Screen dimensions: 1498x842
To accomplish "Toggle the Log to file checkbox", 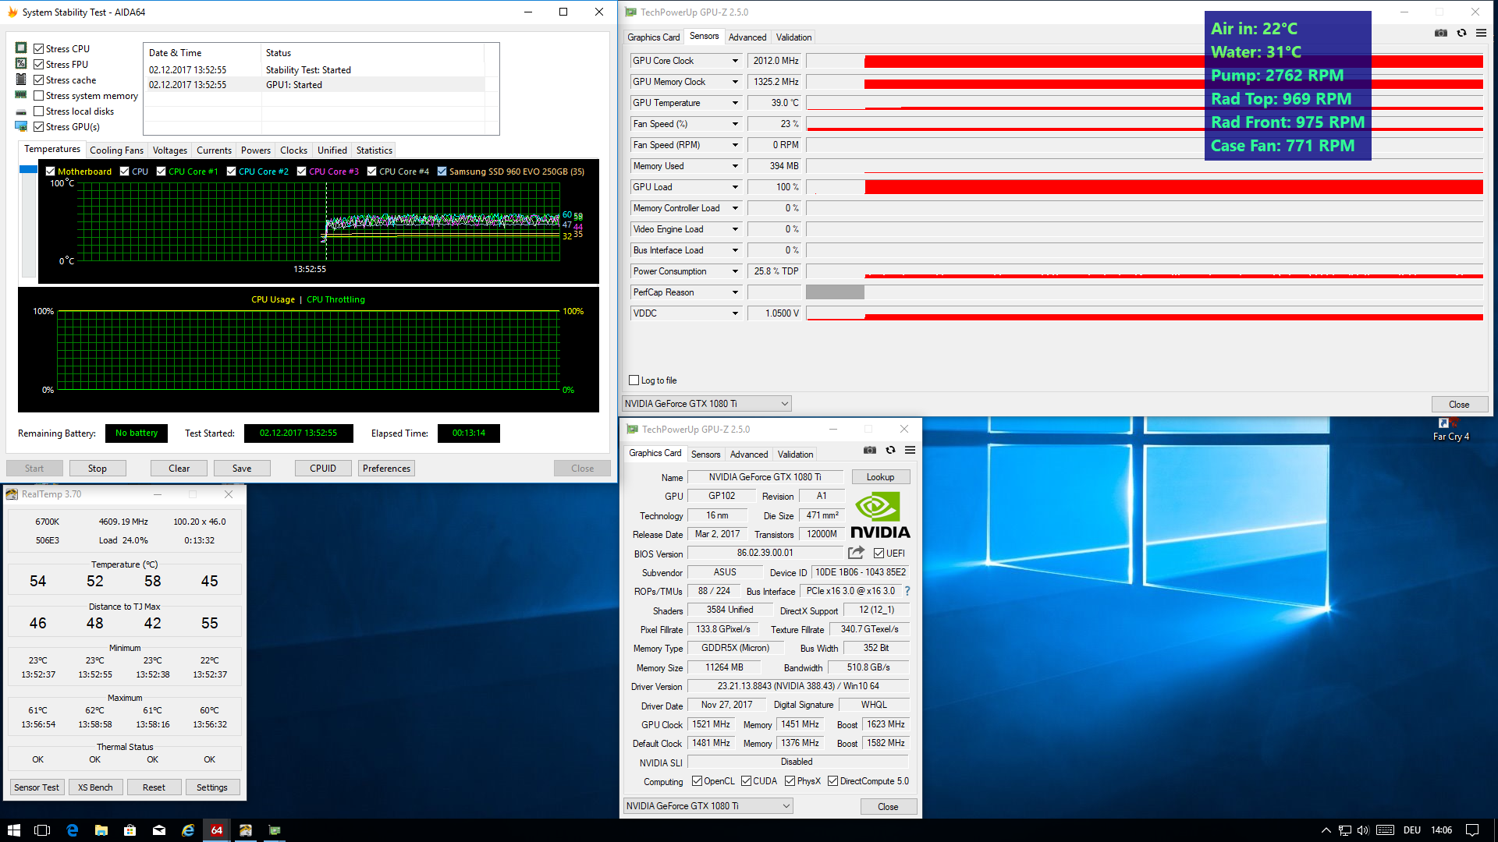I will click(634, 380).
